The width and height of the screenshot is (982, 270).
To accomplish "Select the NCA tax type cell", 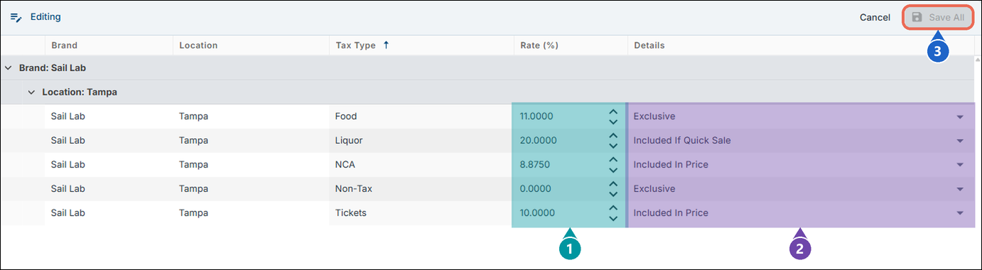I will (x=421, y=165).
